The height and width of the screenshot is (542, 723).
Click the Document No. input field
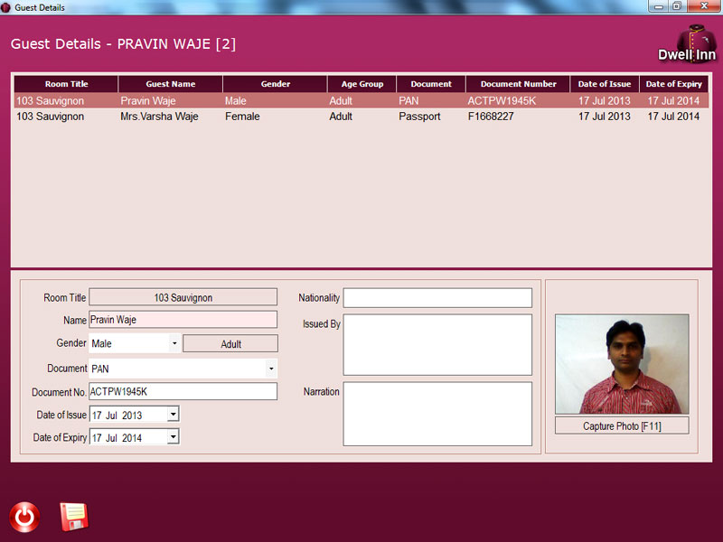coord(183,391)
